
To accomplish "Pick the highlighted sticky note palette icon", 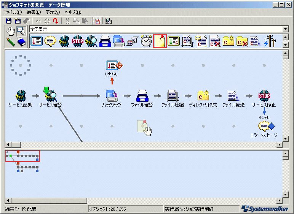I will point(160,41).
